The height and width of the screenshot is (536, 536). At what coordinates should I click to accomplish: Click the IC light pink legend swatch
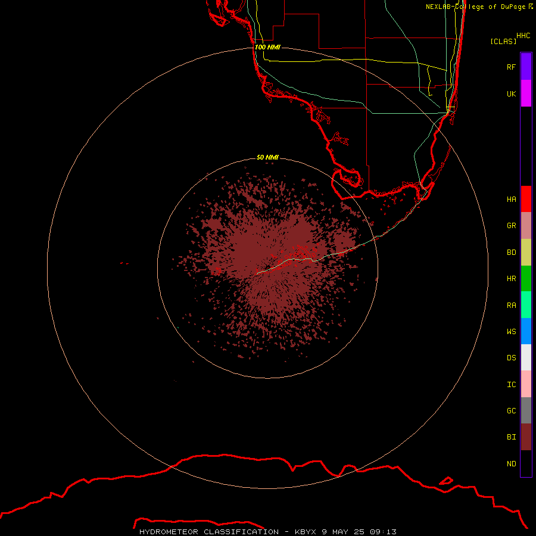526,384
